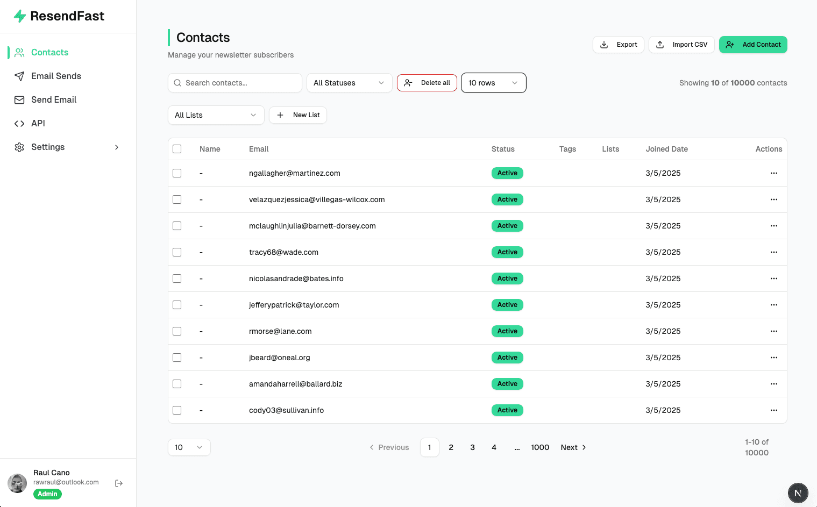Image resolution: width=817 pixels, height=507 pixels.
Task: Open the All Lists dropdown
Action: tap(216, 115)
